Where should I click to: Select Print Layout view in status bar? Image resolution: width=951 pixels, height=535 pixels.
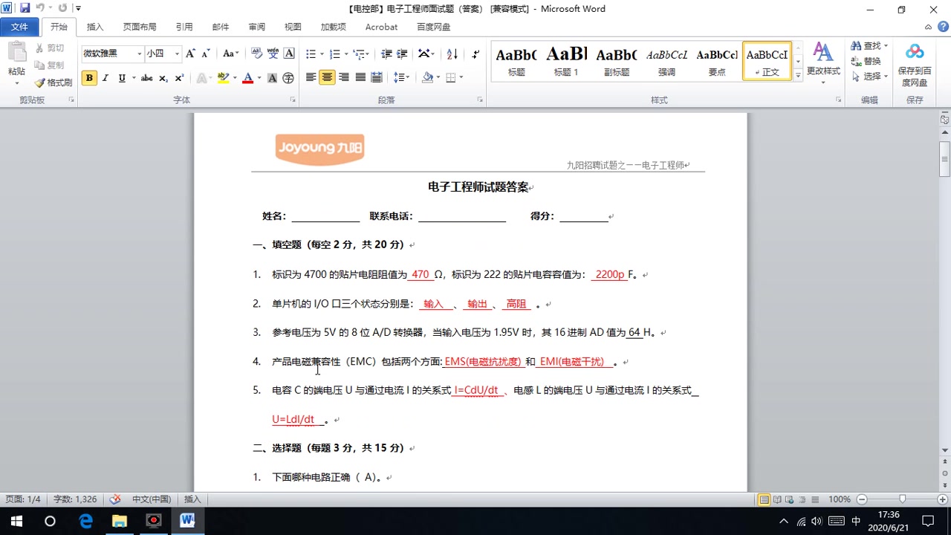point(764,499)
